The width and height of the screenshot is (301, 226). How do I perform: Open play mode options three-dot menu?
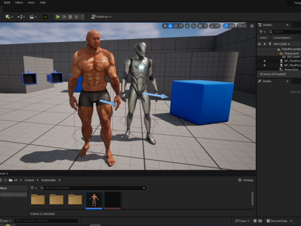point(82,17)
